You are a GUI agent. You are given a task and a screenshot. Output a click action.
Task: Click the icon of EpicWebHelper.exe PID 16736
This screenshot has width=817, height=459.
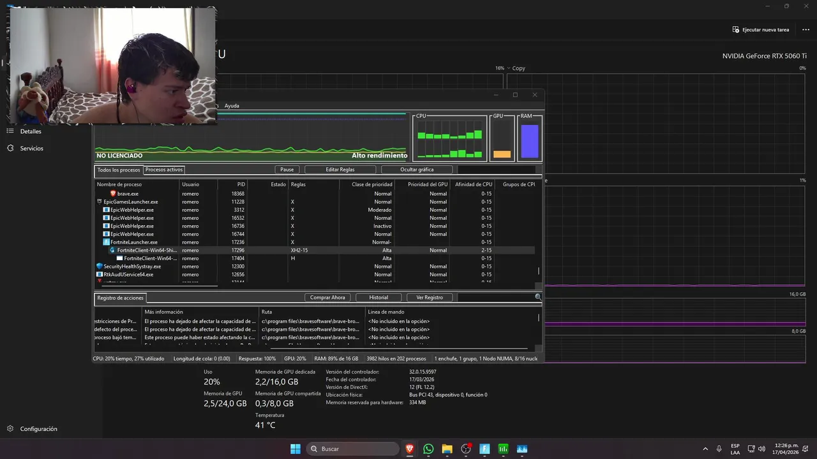click(106, 226)
